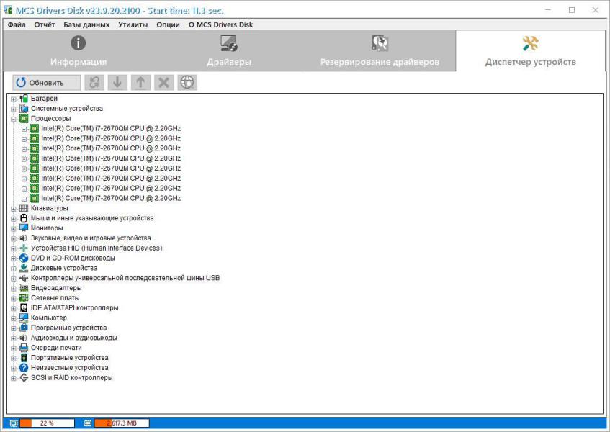Open the О MCS Drivers Disk menu

[x=220, y=25]
